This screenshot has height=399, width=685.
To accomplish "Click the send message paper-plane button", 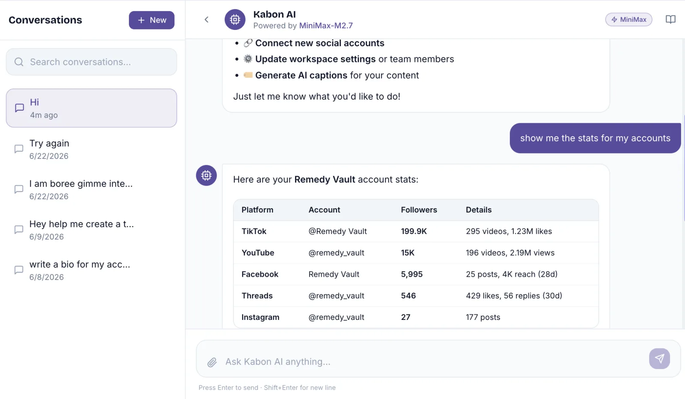I will (659, 358).
